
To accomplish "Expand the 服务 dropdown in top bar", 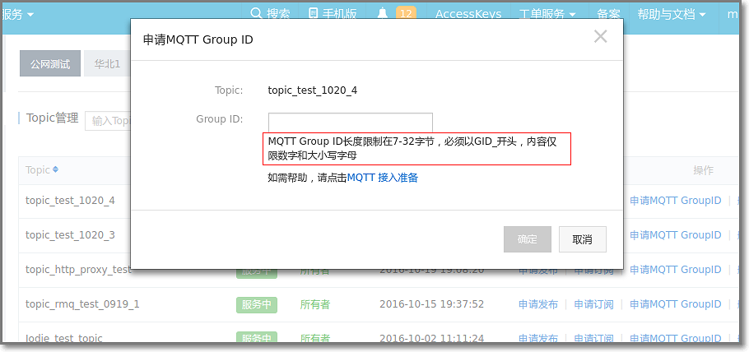I will [18, 14].
